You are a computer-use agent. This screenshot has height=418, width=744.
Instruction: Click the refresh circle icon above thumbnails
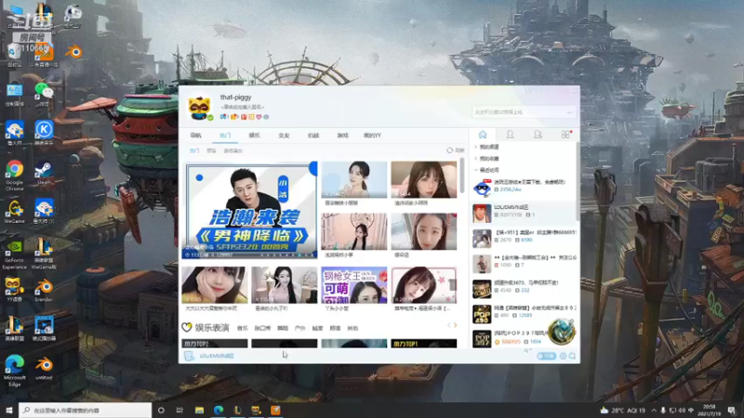pyautogui.click(x=449, y=150)
